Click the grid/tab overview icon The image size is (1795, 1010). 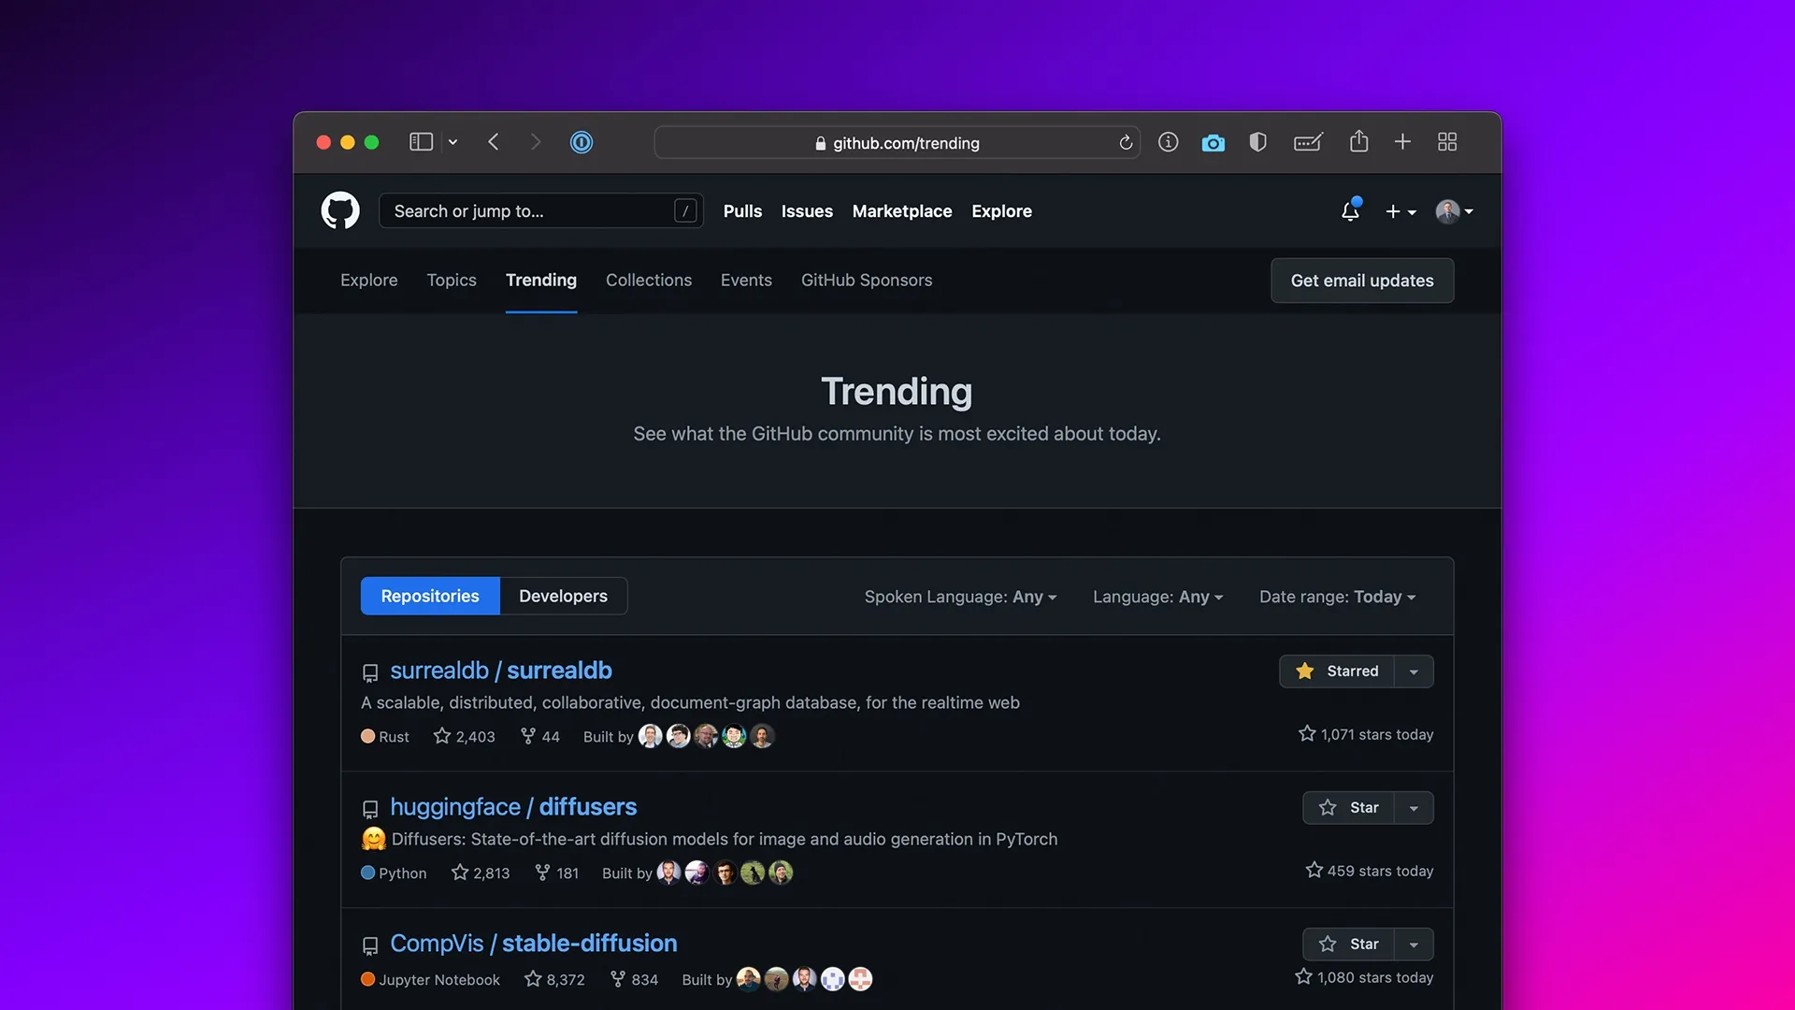click(x=1447, y=142)
